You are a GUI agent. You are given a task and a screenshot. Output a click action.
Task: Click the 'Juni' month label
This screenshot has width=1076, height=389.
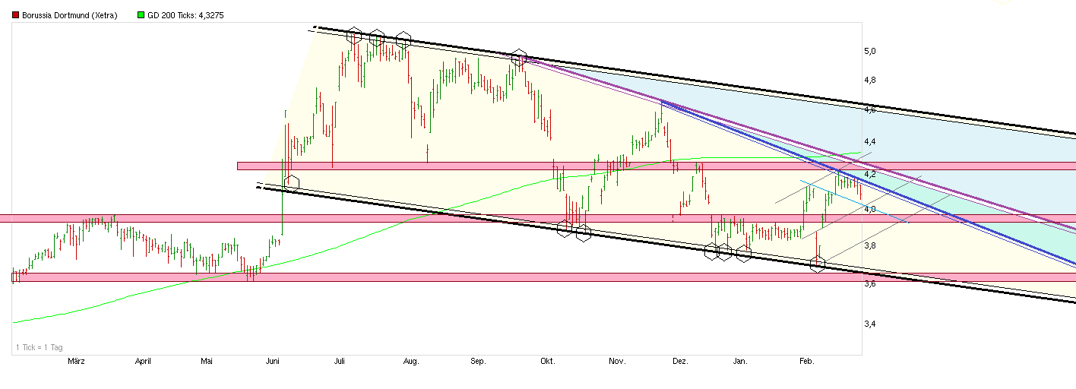pyautogui.click(x=272, y=362)
